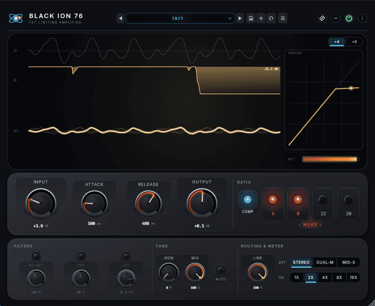Click the +0.5 dB output value
This screenshot has height=306, width=375.
[x=202, y=226]
